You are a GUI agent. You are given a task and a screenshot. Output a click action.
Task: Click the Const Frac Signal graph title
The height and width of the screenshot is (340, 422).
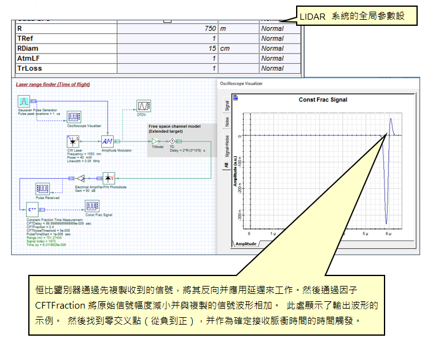point(322,100)
